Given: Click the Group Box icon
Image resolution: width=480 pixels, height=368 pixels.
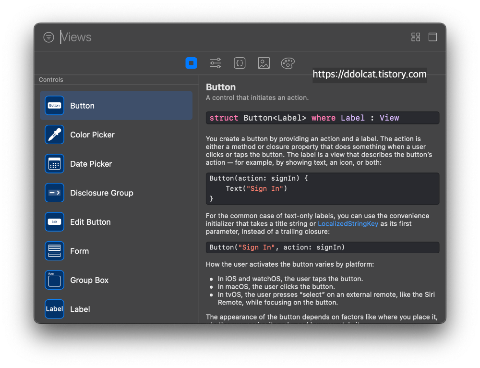Looking at the screenshot, I should [x=54, y=280].
